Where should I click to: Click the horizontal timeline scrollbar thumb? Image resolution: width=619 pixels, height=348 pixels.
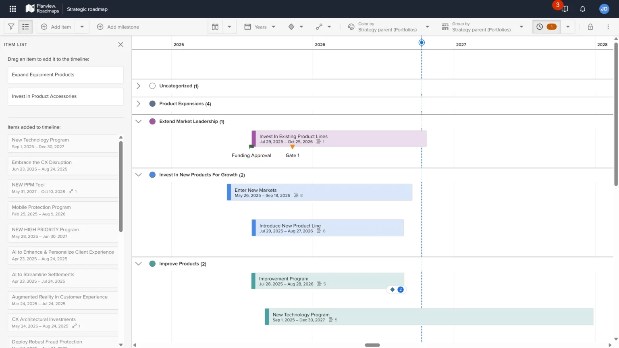click(x=372, y=345)
